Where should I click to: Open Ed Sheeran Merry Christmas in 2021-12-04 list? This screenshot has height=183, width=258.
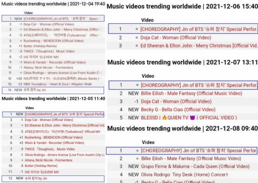[x=62, y=30]
